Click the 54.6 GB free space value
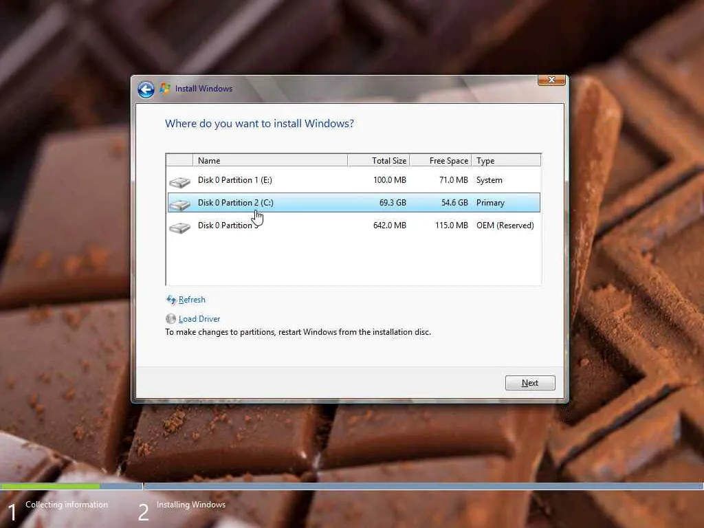This screenshot has height=528, width=704. 454,203
